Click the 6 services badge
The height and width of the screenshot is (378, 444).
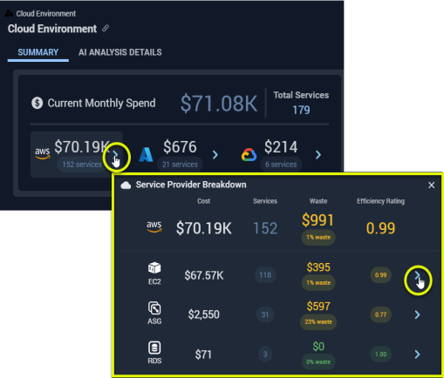[x=281, y=165]
